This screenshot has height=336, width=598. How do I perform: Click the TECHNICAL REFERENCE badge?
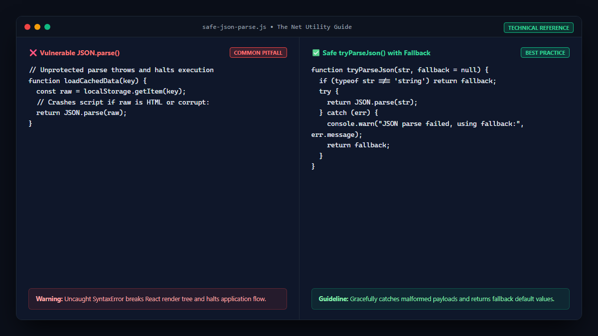pyautogui.click(x=538, y=28)
